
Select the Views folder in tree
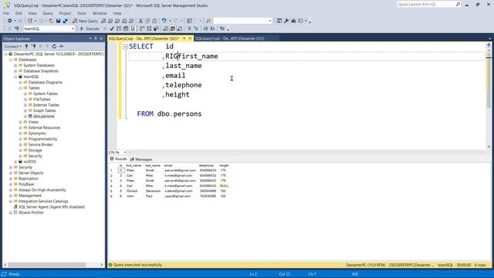click(33, 122)
